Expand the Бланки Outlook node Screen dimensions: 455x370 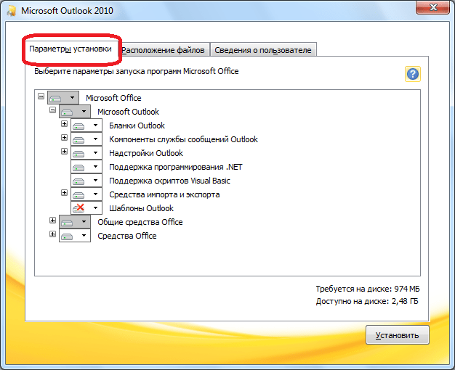[x=64, y=124]
